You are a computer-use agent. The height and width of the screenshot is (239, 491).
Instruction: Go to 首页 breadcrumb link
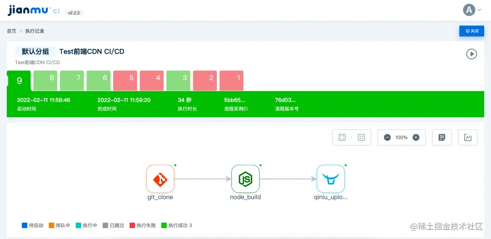(11, 31)
